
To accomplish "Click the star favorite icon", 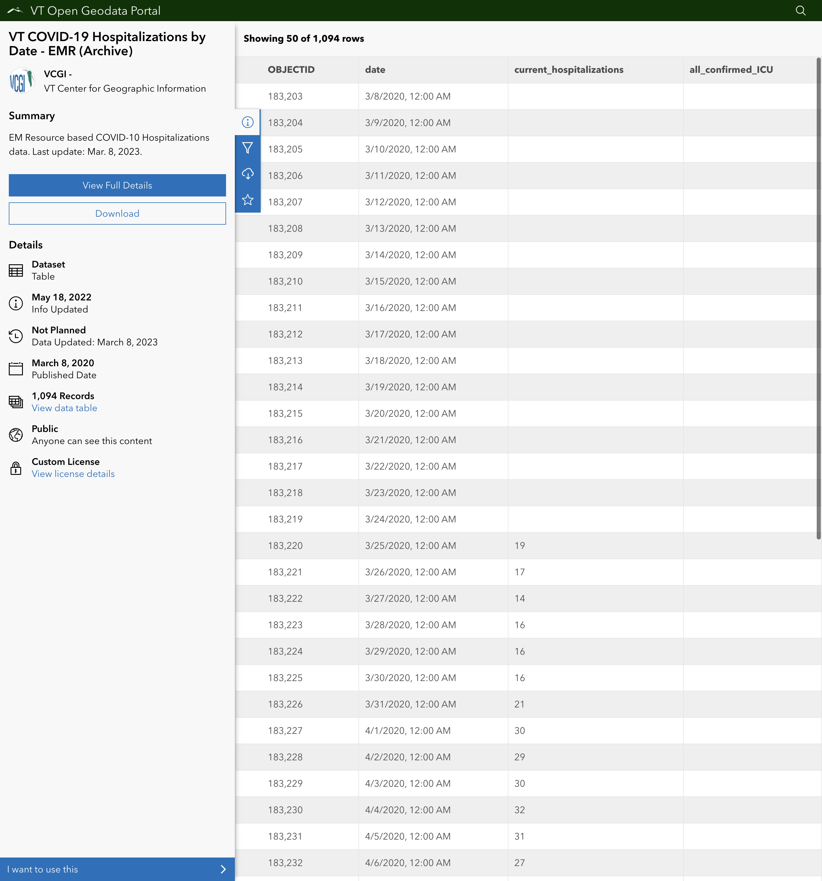I will [248, 200].
